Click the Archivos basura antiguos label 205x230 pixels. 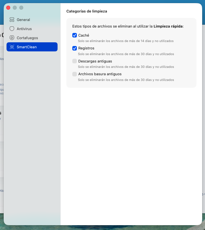pos(100,74)
